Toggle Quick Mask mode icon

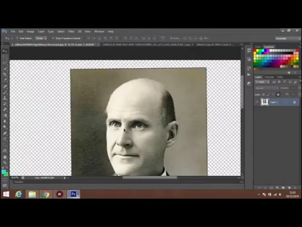point(5,179)
